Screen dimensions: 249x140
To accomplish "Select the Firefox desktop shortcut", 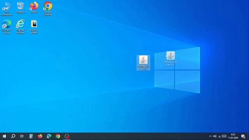I will [34, 7].
